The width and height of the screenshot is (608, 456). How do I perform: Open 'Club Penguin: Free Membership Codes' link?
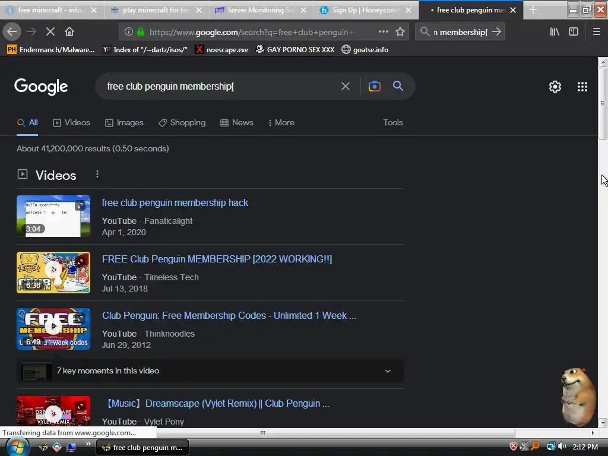(229, 316)
